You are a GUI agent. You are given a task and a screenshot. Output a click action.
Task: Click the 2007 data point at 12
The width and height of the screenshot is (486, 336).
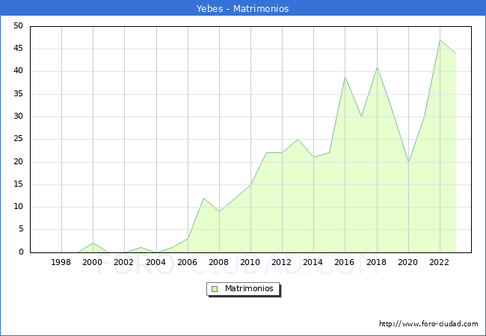click(x=203, y=198)
